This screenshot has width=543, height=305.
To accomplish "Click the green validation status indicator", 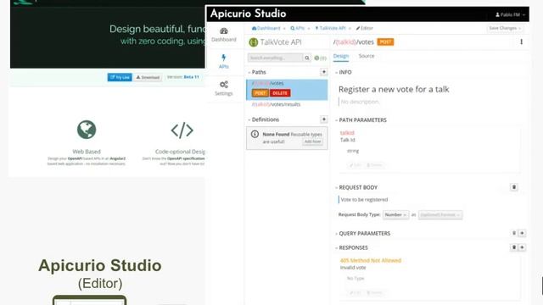I will click(321, 58).
